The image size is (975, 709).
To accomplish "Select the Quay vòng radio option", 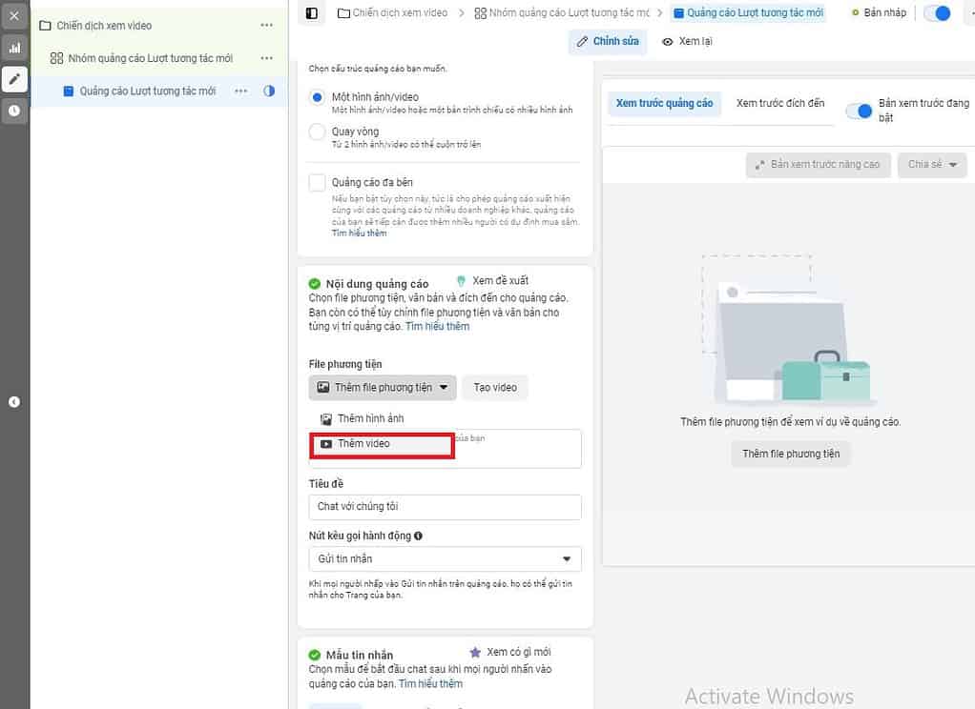I will click(318, 132).
